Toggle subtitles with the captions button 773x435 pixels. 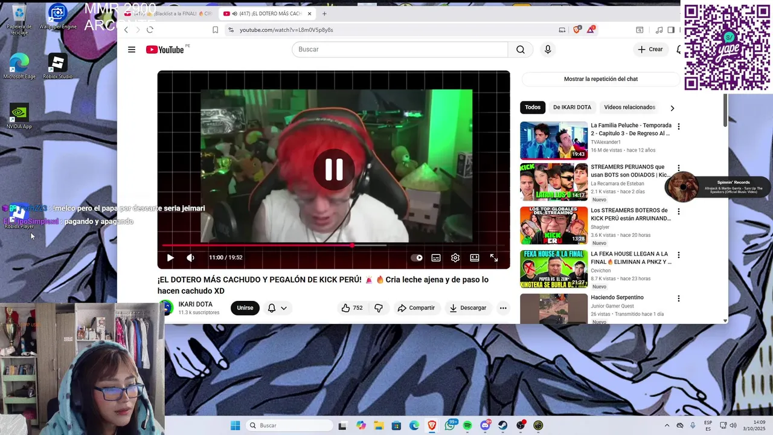[436, 258]
